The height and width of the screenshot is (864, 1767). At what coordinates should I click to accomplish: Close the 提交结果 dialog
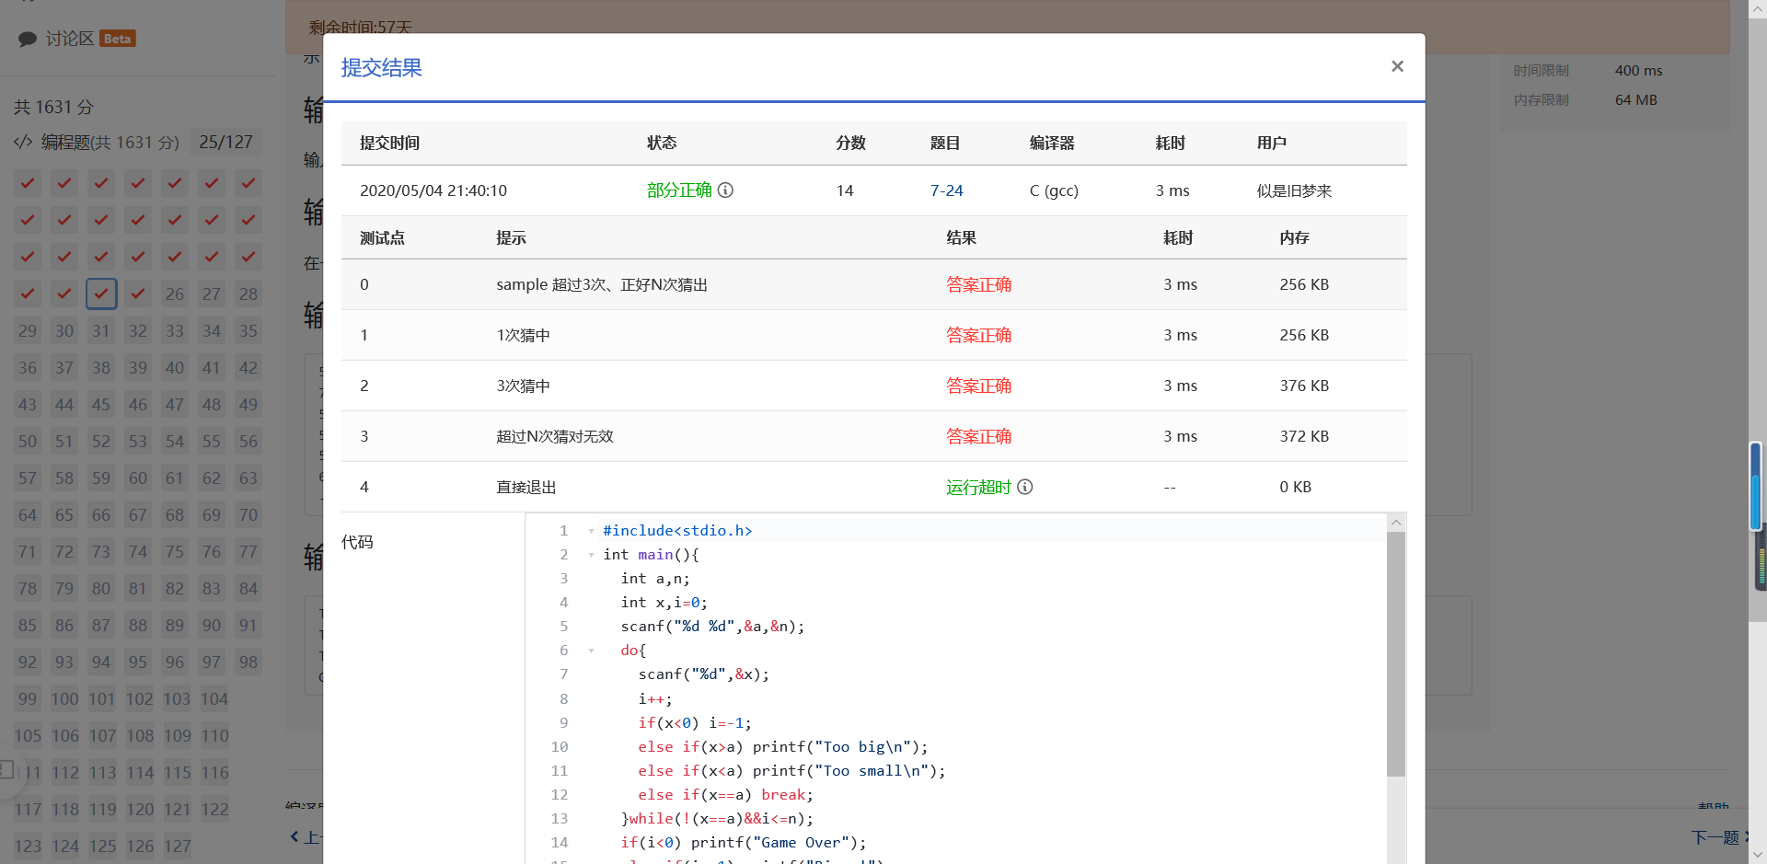1397,66
